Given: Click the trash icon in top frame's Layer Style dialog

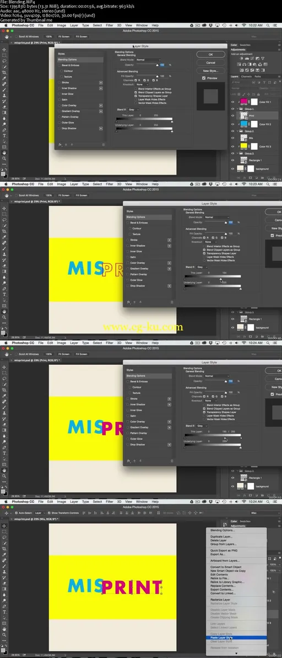Looking at the screenshot, I should click(104, 145).
